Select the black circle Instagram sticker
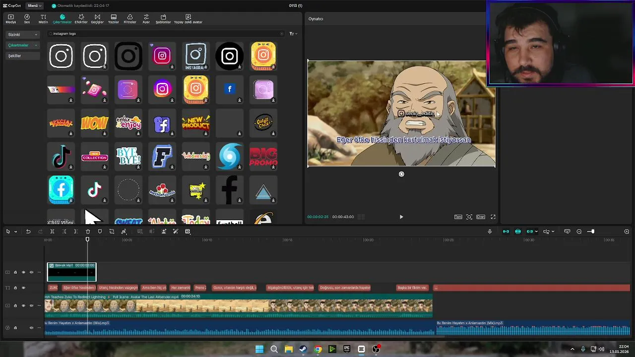 point(229,56)
